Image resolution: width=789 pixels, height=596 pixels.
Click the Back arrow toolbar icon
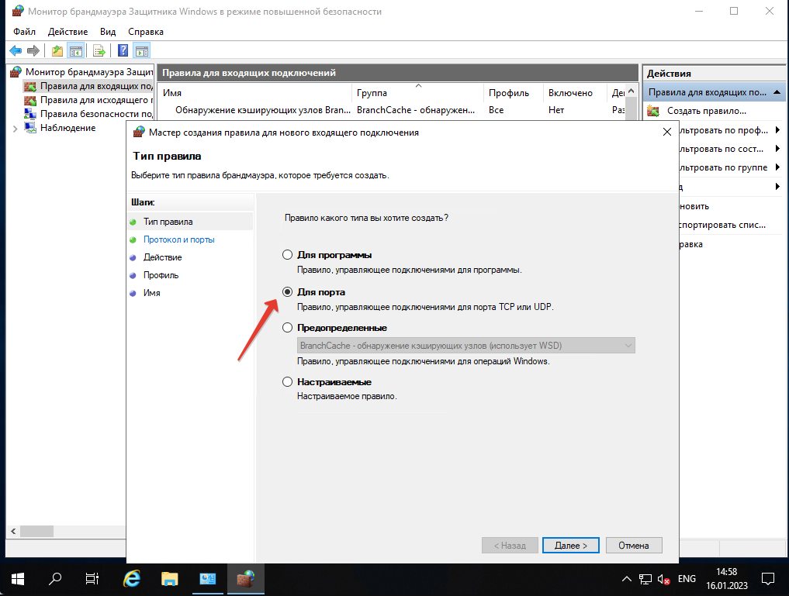click(x=16, y=50)
